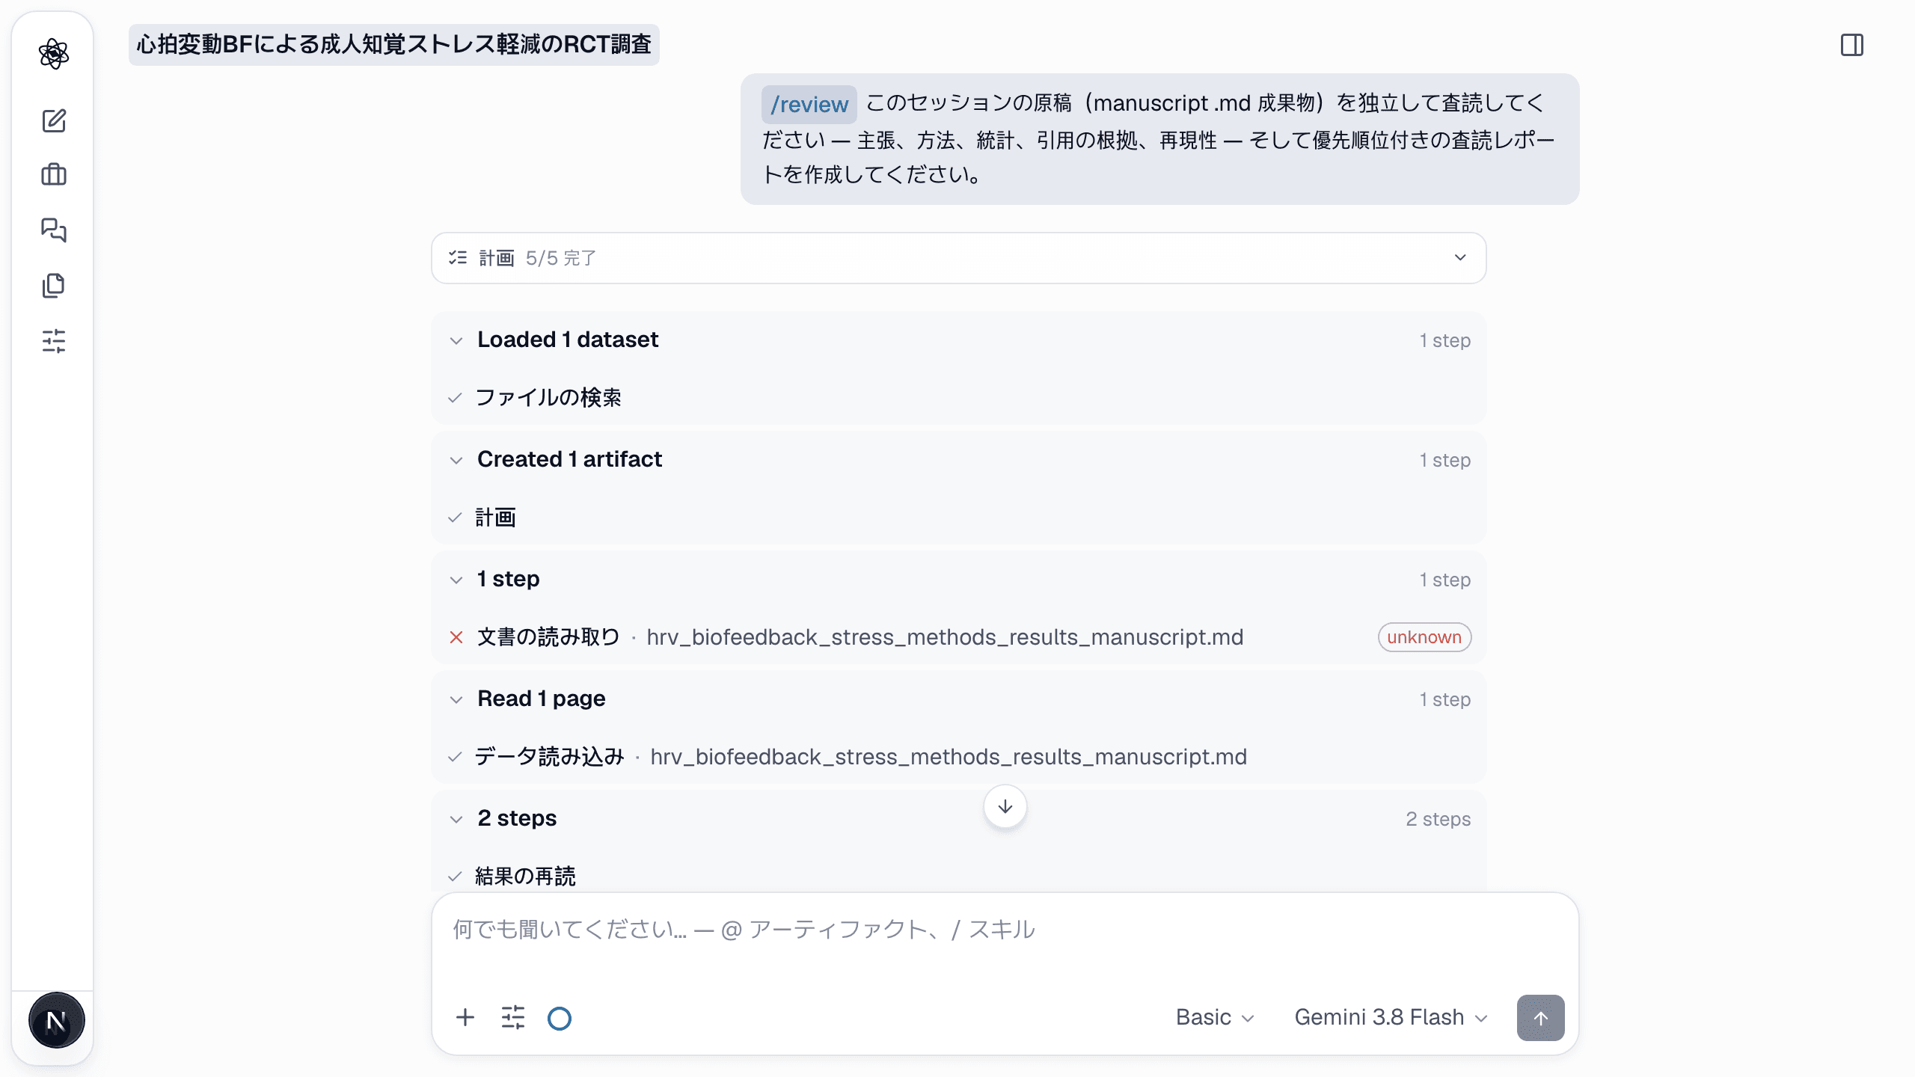Screen dimensions: 1915x1077
Task: Open sidebar settings sliders icon
Action: coord(54,340)
